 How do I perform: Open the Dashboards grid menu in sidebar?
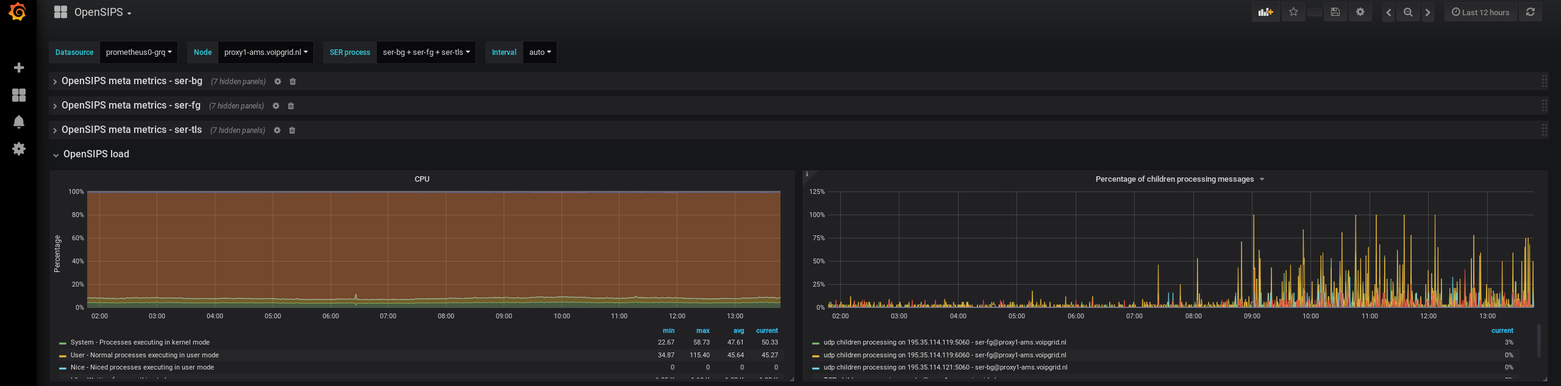[19, 95]
